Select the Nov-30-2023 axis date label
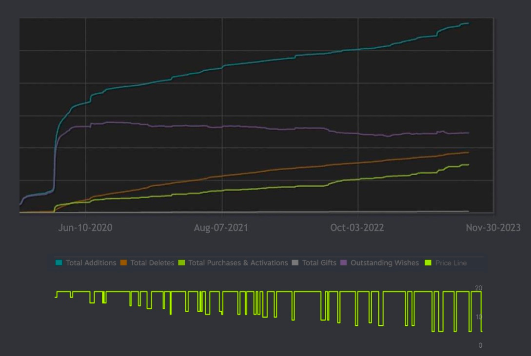This screenshot has width=531, height=356. (493, 228)
